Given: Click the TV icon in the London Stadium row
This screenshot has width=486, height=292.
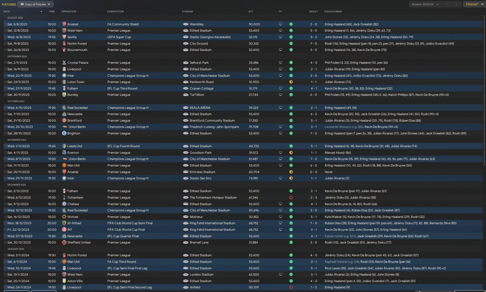Looking at the screenshot, I should click(x=281, y=275).
